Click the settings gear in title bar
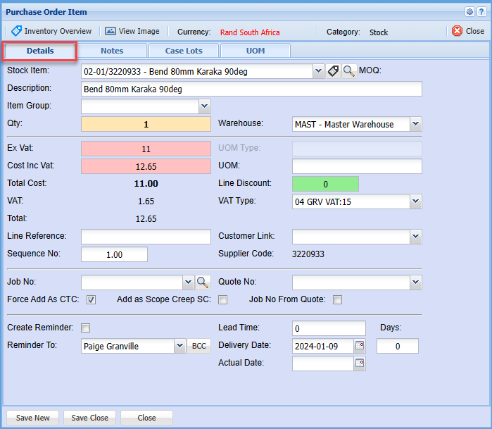 469,11
